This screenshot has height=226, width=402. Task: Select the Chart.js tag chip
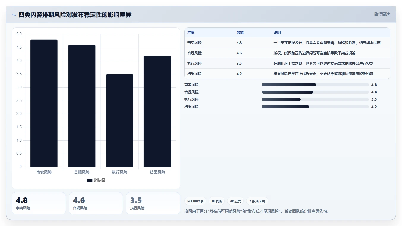(195, 201)
